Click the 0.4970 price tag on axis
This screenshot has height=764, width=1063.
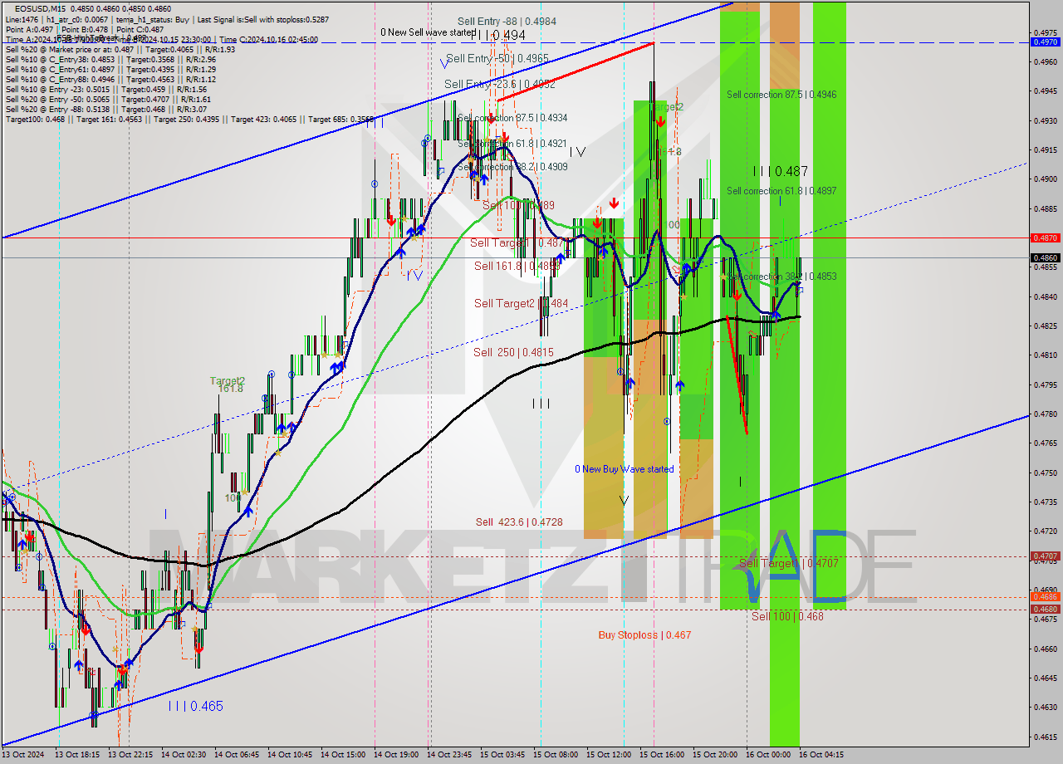coord(1044,42)
